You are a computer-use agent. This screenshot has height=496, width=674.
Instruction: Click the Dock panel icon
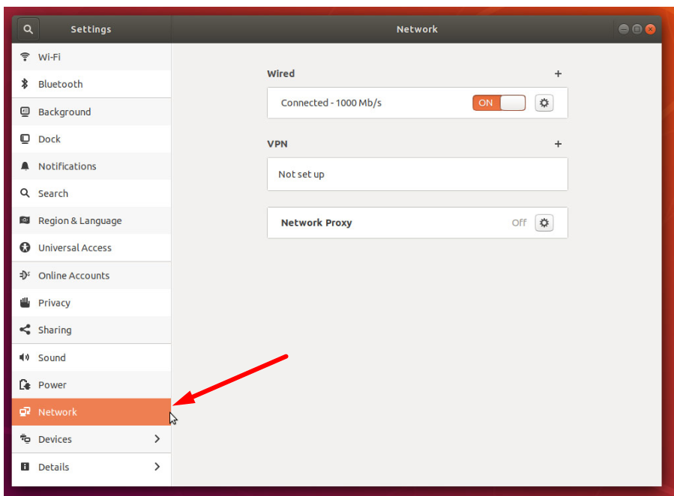coord(25,139)
